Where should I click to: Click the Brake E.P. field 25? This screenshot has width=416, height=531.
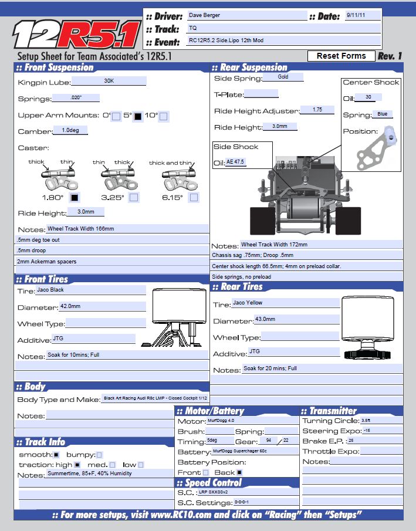pyautogui.click(x=375, y=441)
